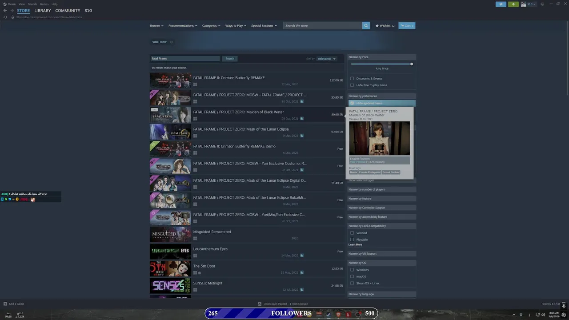Expand Narrow by Controller Support
569x320 pixels.
point(382,208)
